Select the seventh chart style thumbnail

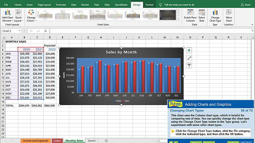[151, 15]
